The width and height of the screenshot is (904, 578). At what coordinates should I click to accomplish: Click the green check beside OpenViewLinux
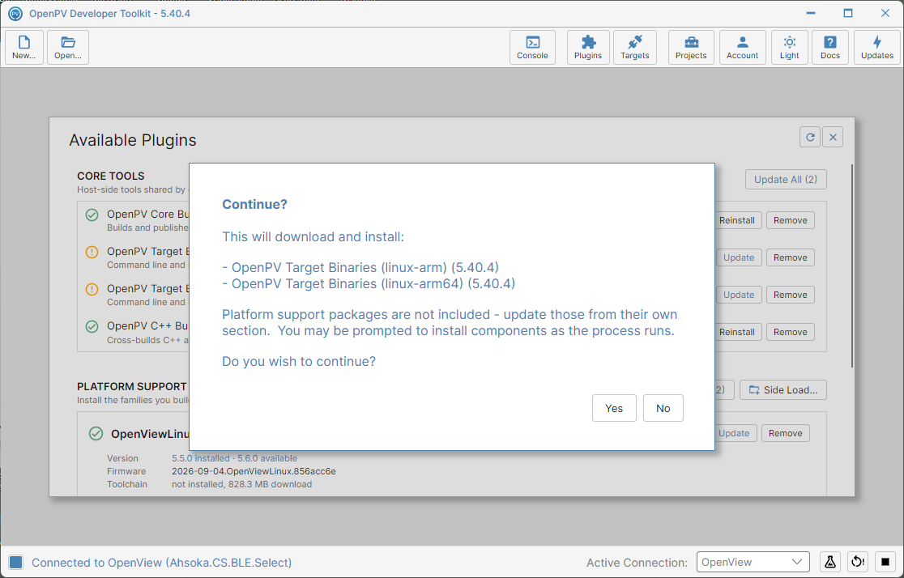tap(96, 433)
